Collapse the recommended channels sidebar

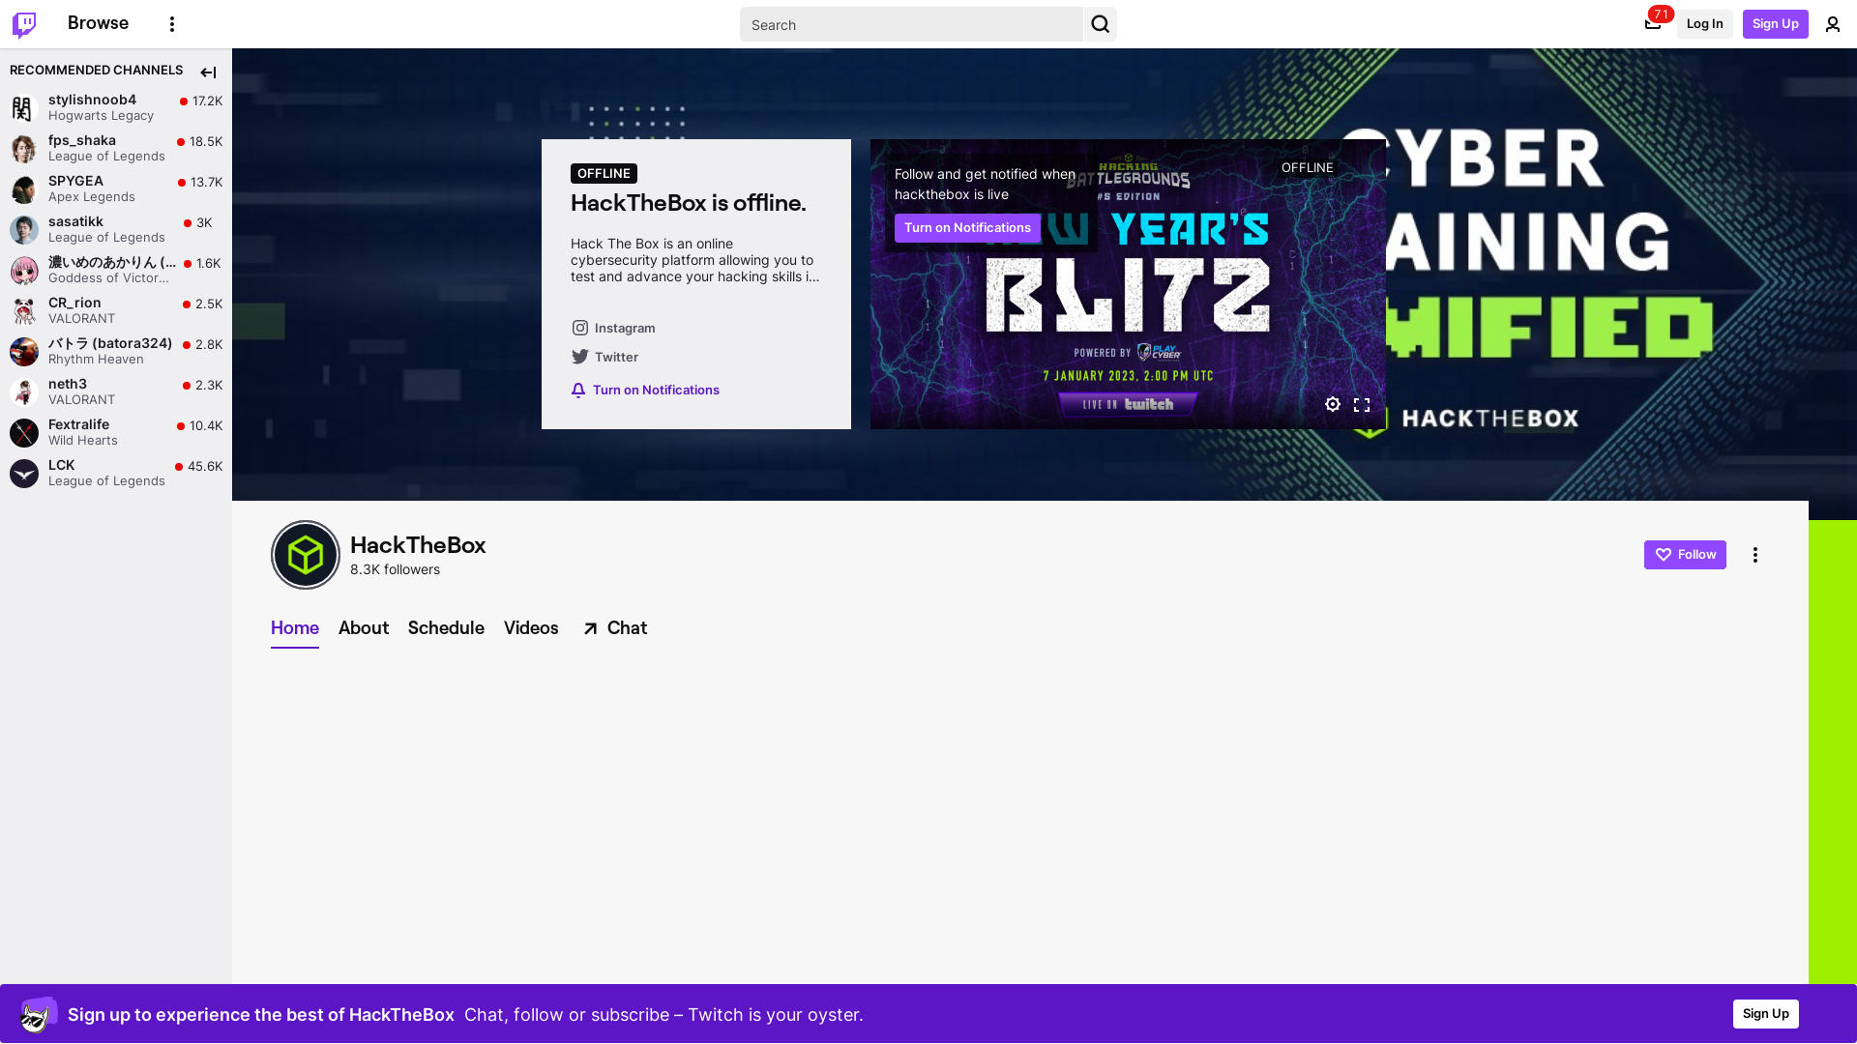click(208, 72)
